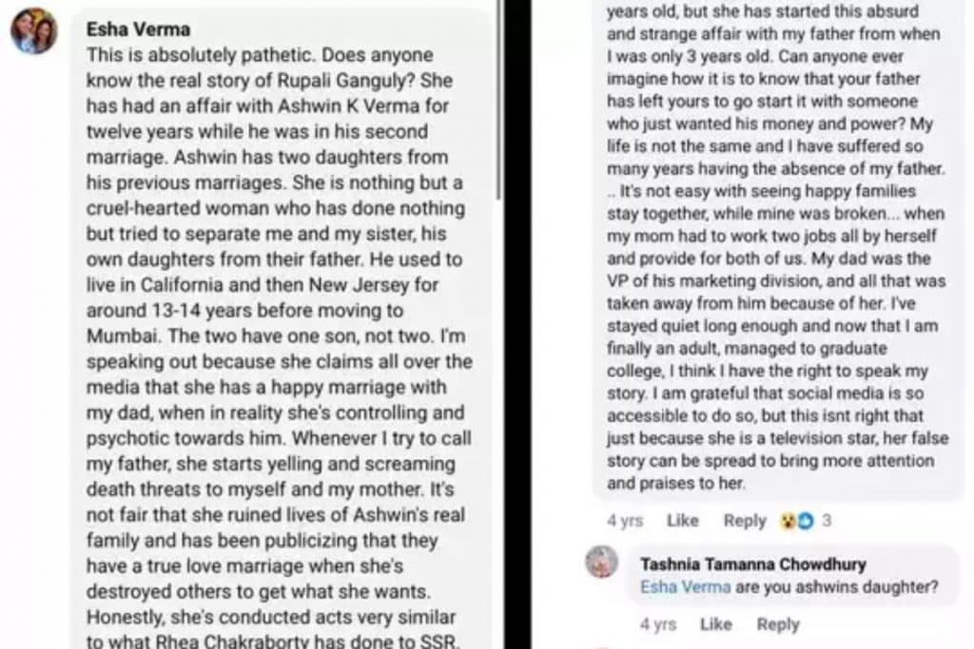974x649 pixels.
Task: Click Tashnia Tamanna Chowdhury's avatar
Action: (603, 563)
